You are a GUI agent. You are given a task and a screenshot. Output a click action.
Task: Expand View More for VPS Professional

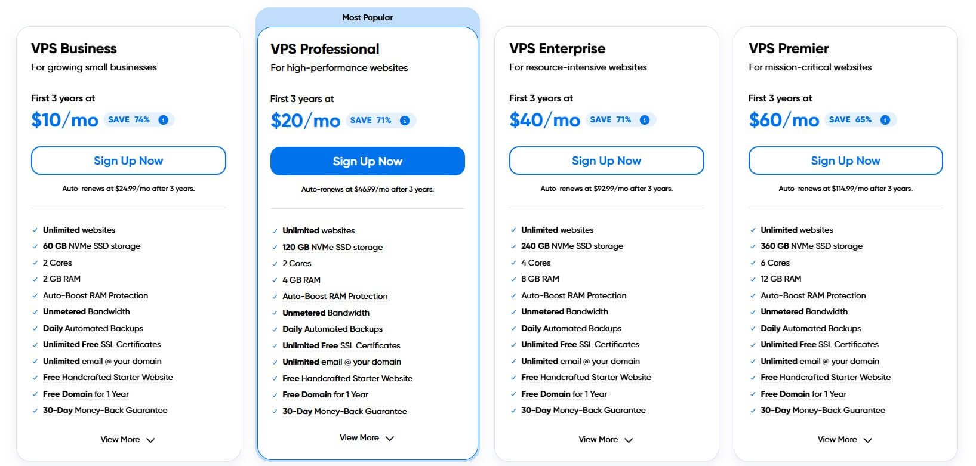(x=367, y=437)
